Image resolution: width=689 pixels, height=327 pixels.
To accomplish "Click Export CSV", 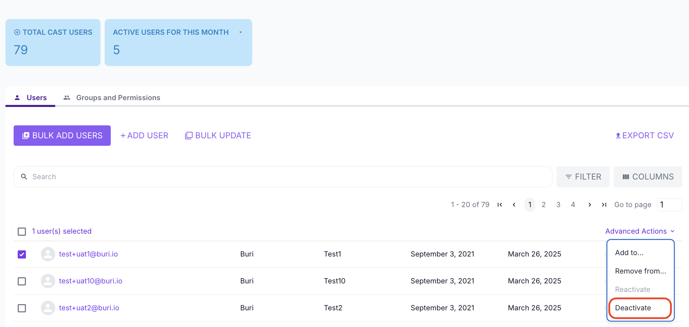I will coord(644,136).
